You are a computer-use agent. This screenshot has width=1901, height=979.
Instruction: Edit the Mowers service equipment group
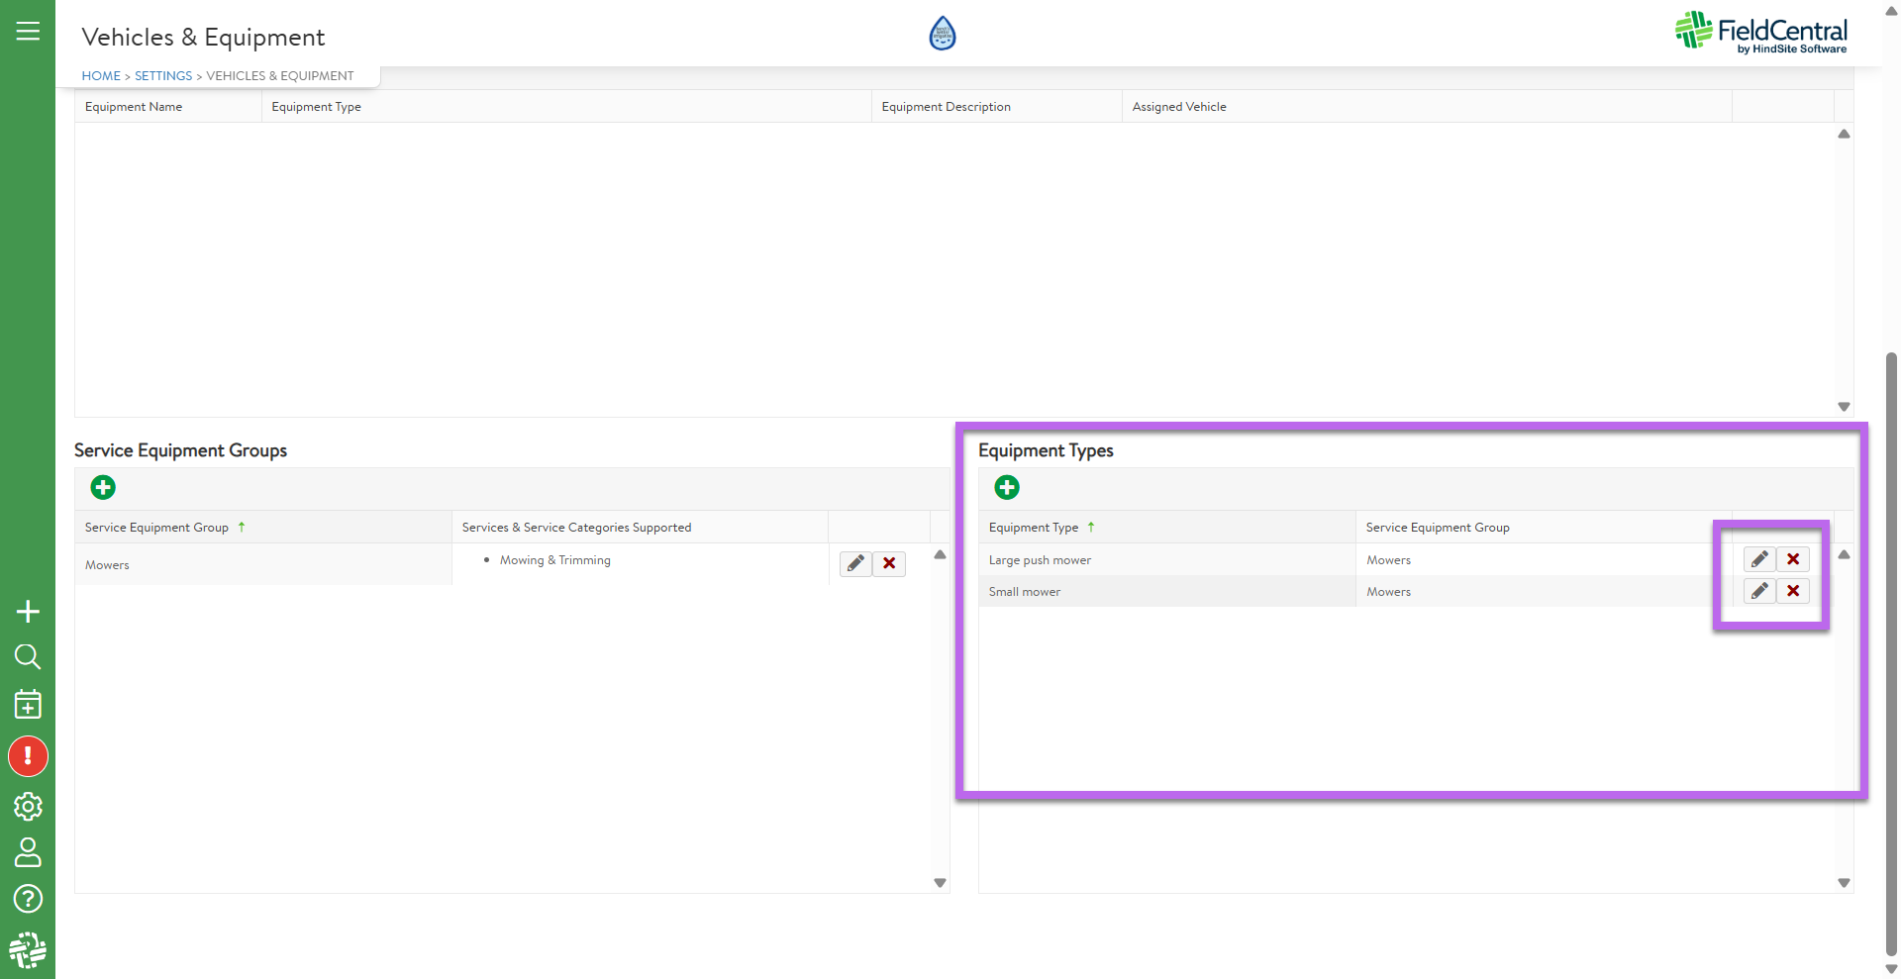(x=855, y=563)
